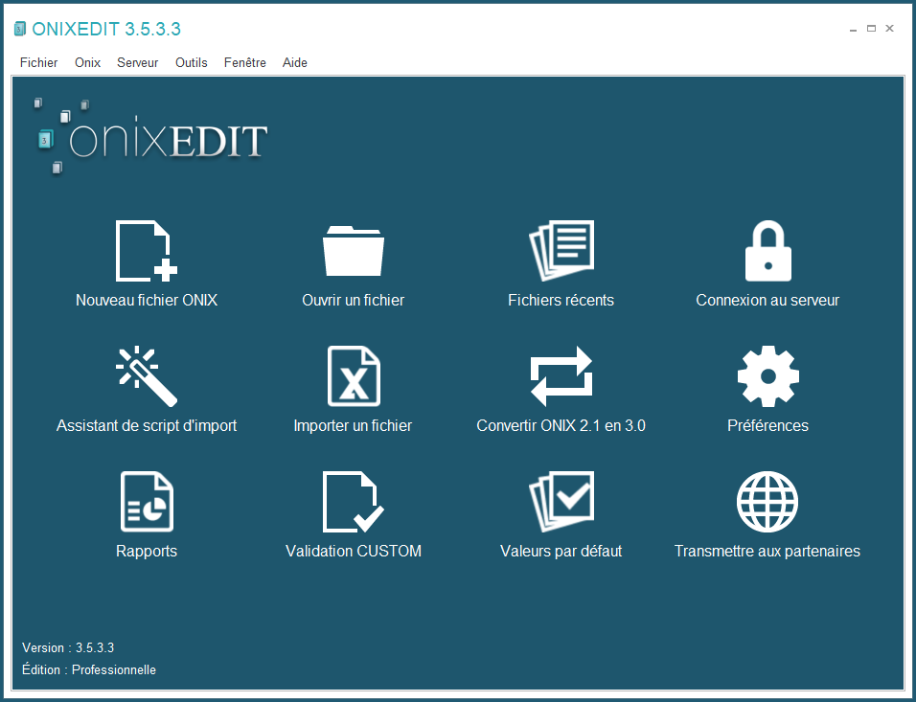Click the 'Préférences' label
This screenshot has width=916, height=702.
pos(767,426)
